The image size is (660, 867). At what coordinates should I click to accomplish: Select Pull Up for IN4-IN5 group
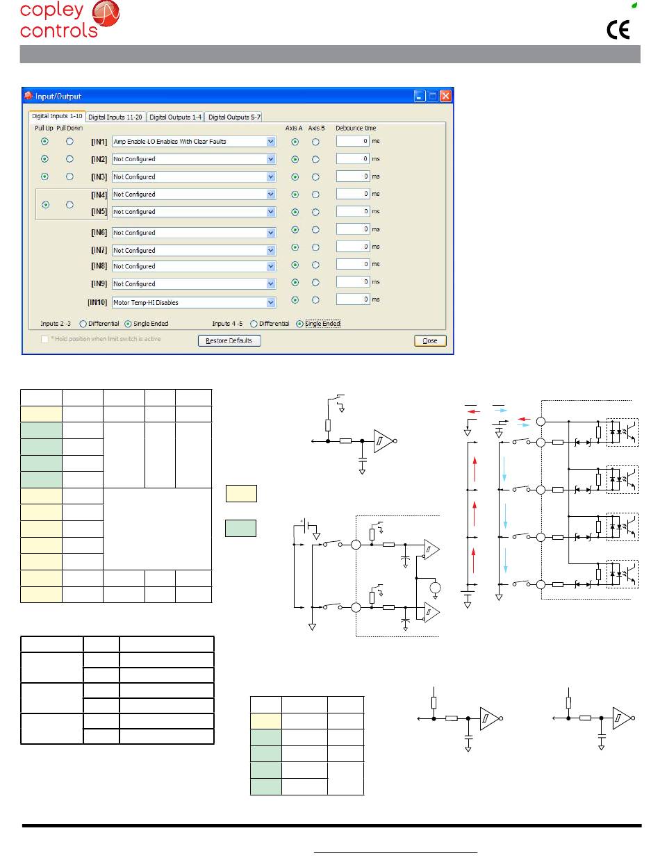[x=45, y=204]
